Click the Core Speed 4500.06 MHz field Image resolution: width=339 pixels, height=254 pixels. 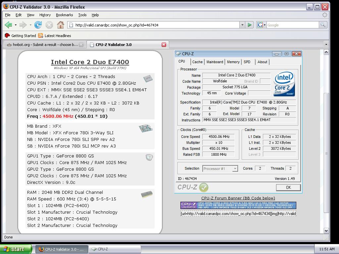click(x=219, y=137)
